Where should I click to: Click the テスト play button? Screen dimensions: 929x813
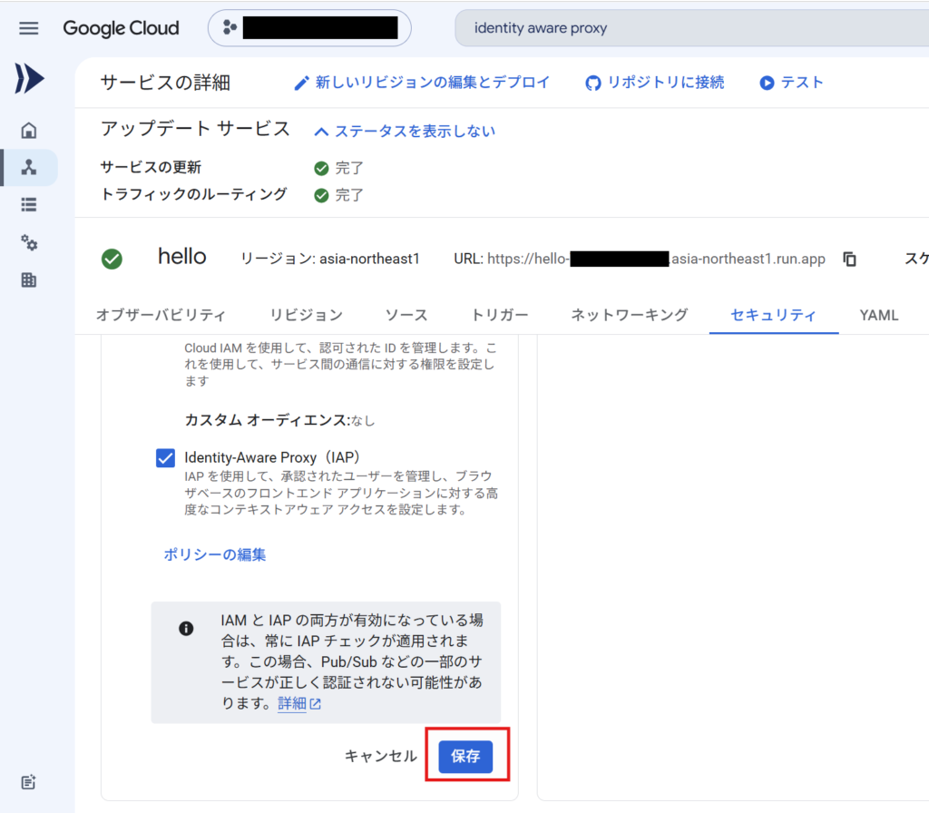coord(791,83)
